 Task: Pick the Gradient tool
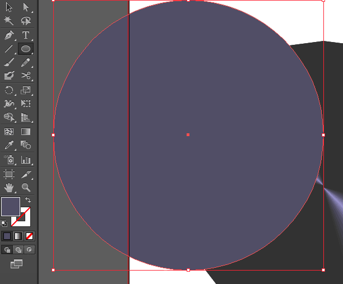coord(26,132)
